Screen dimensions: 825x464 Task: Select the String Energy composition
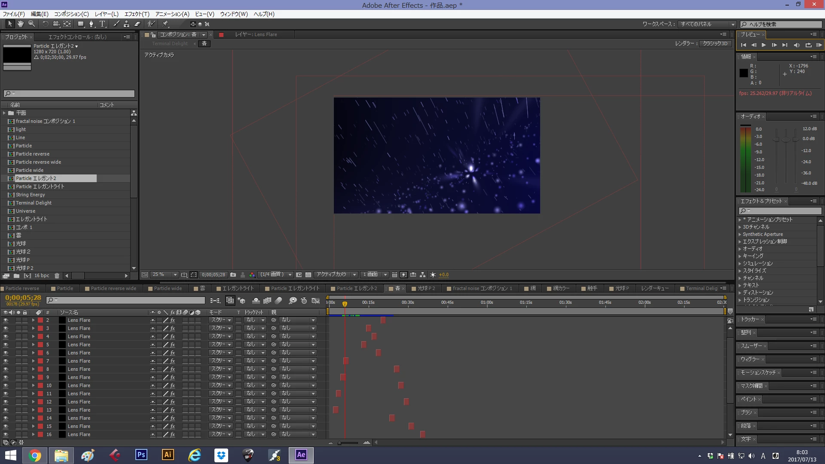30,195
